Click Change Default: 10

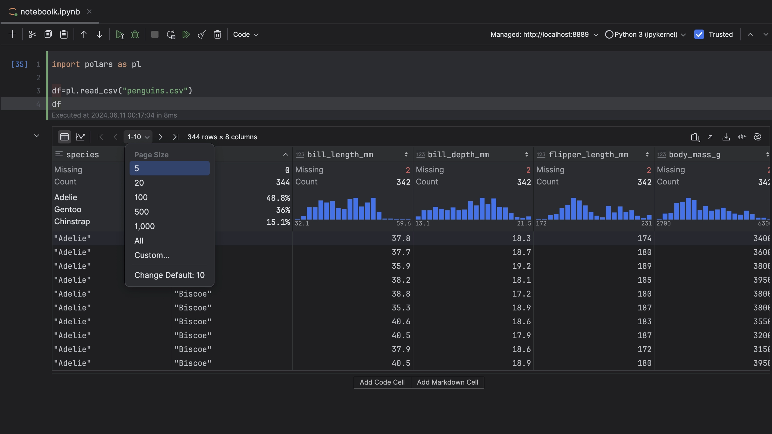click(170, 275)
